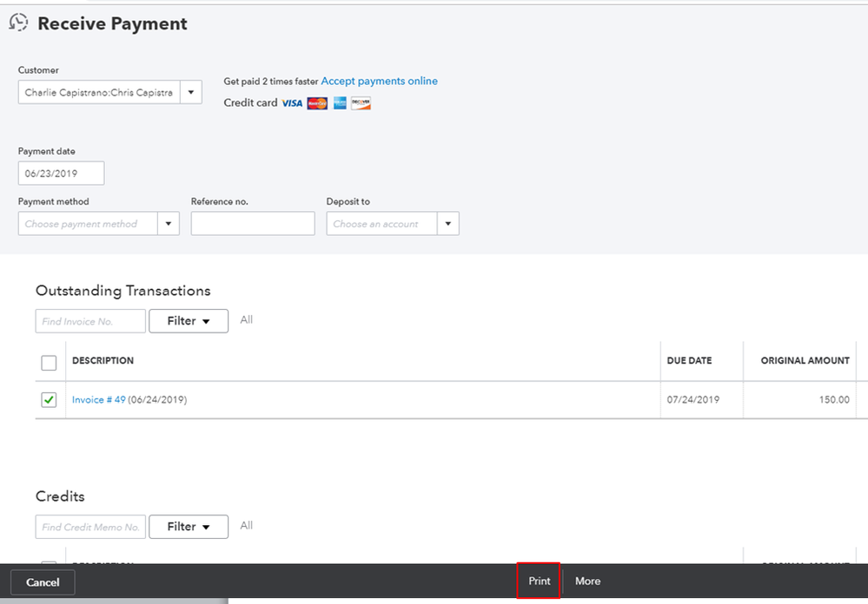Click the Find Invoice No. search field
Screen dimensions: 868x604
90,321
